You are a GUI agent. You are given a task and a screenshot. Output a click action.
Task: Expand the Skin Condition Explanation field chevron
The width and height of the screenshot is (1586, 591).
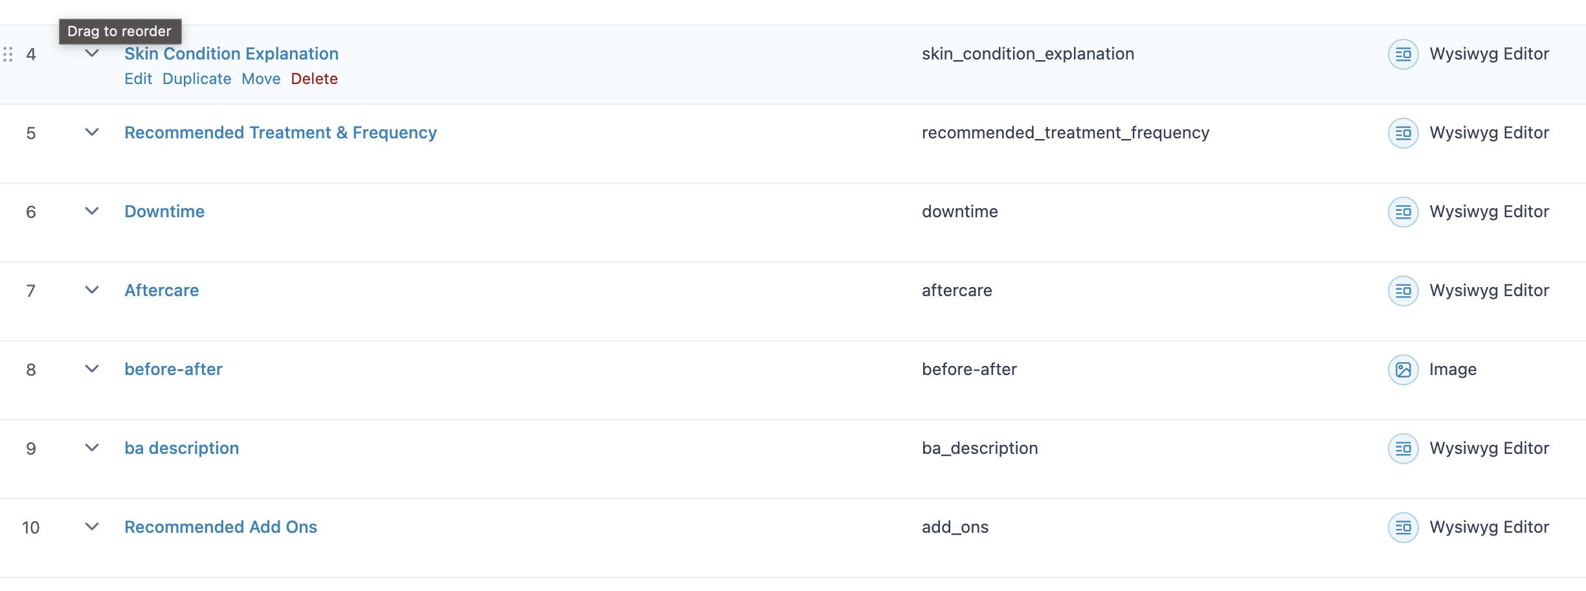pos(92,54)
